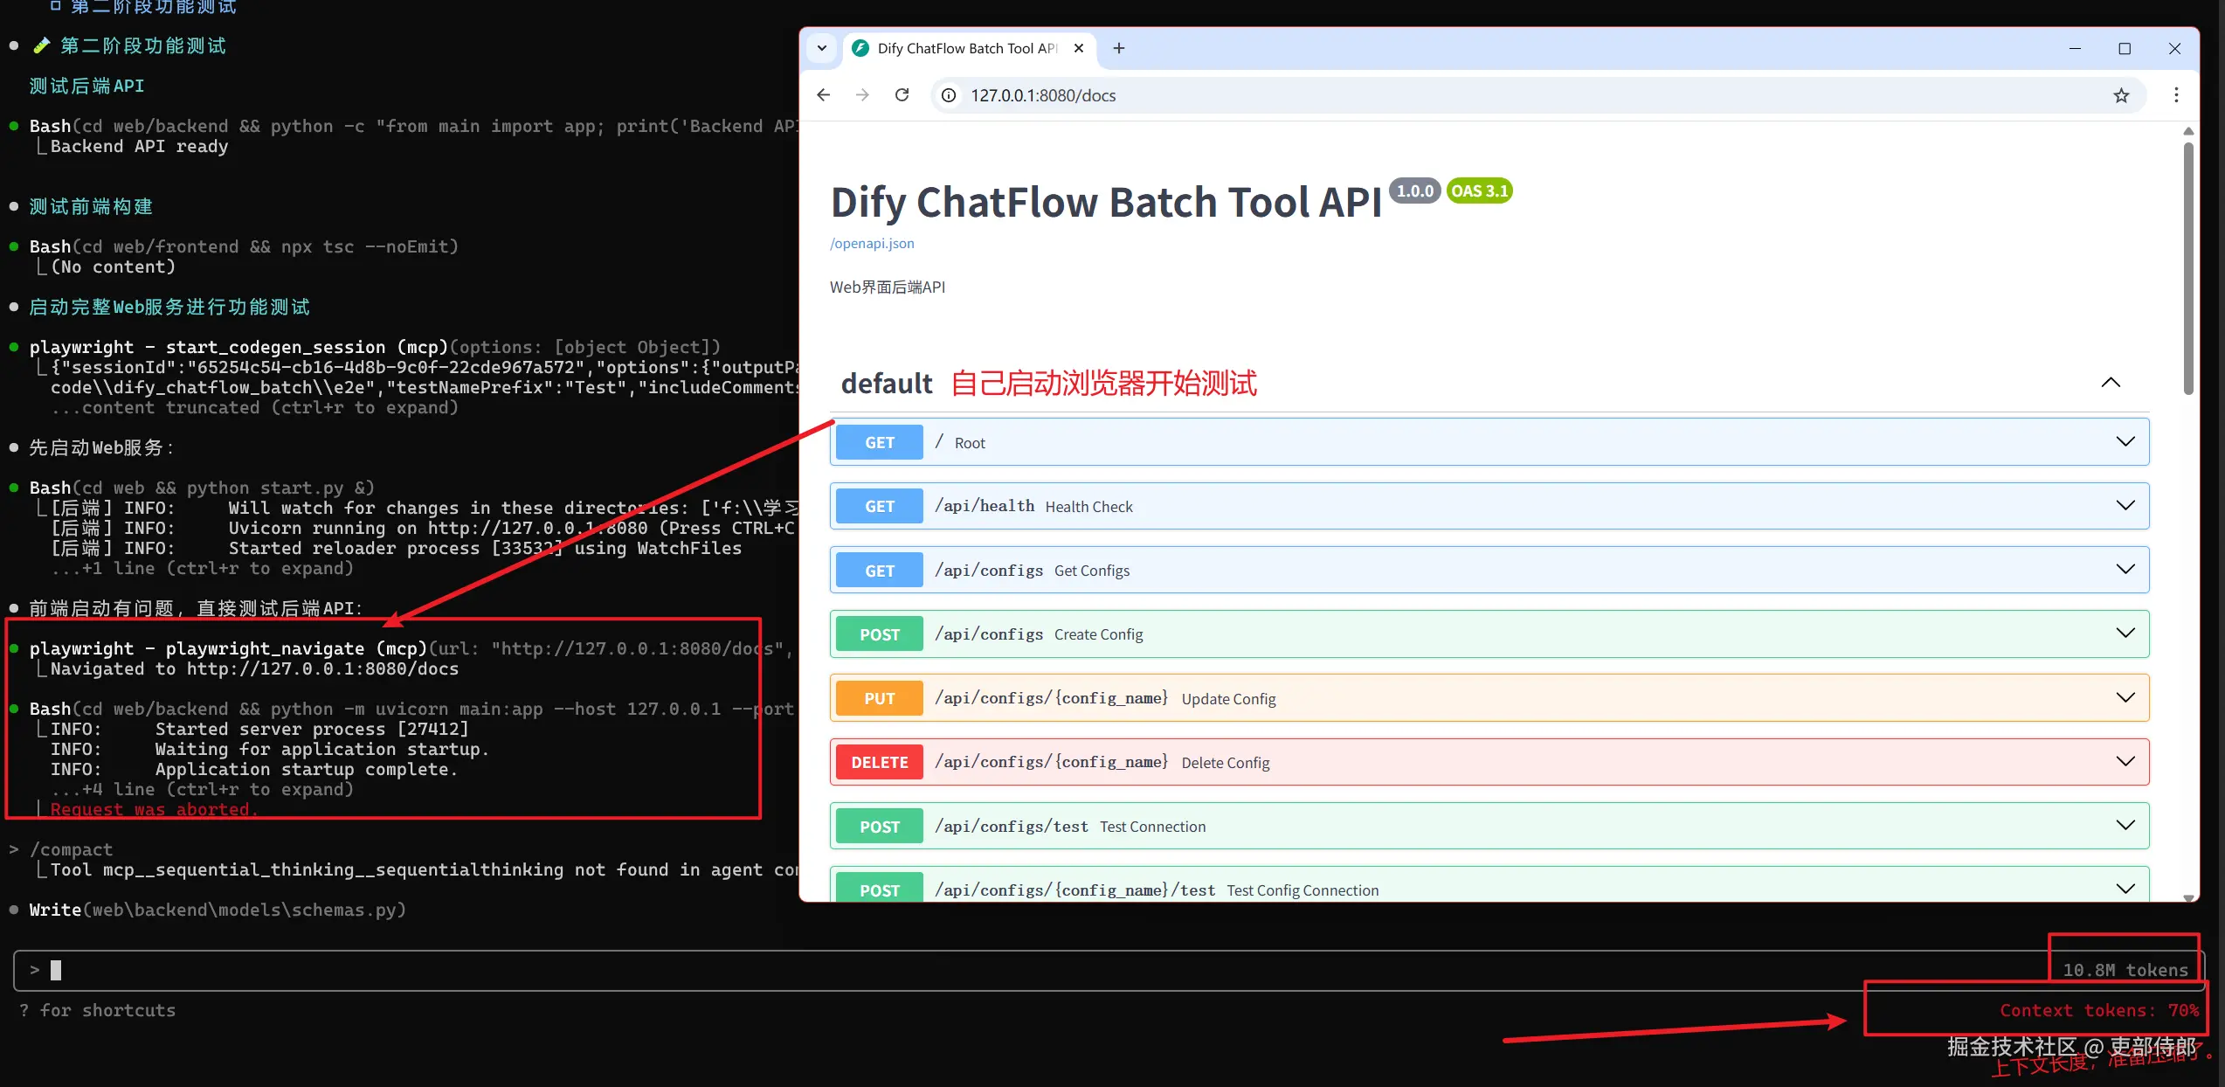Viewport: 2225px width, 1087px height.
Task: Open a new browser tab
Action: pyautogui.click(x=1119, y=49)
